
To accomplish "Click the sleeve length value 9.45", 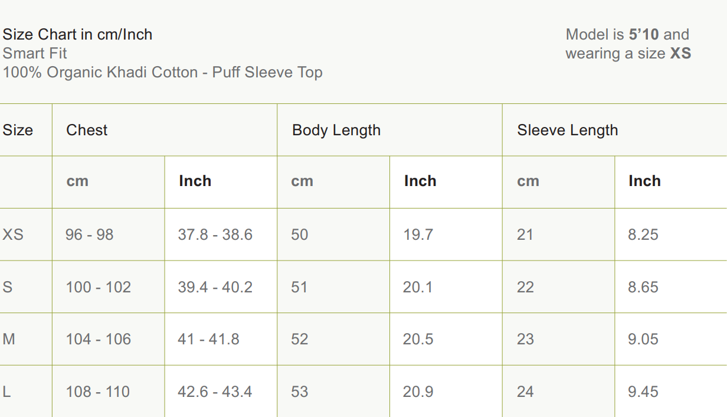I will pos(643,392).
